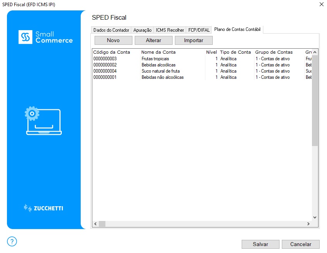The height and width of the screenshot is (253, 327).
Task: Click the Nome da Conta column header
Action: pyautogui.click(x=158, y=52)
